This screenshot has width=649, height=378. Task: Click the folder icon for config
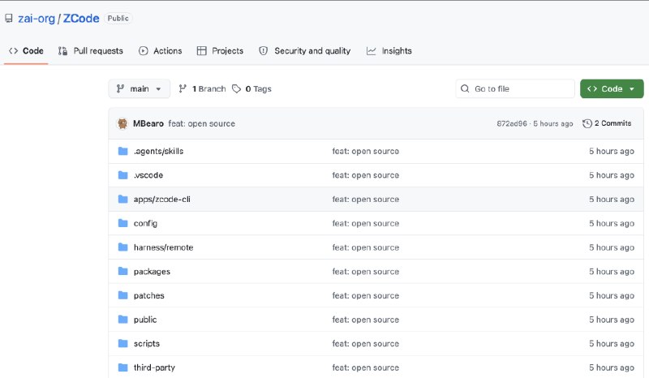click(x=123, y=223)
